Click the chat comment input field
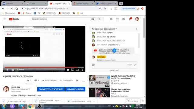 [x=117, y=60]
